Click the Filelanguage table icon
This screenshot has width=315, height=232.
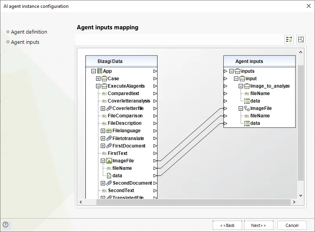[x=109, y=131]
